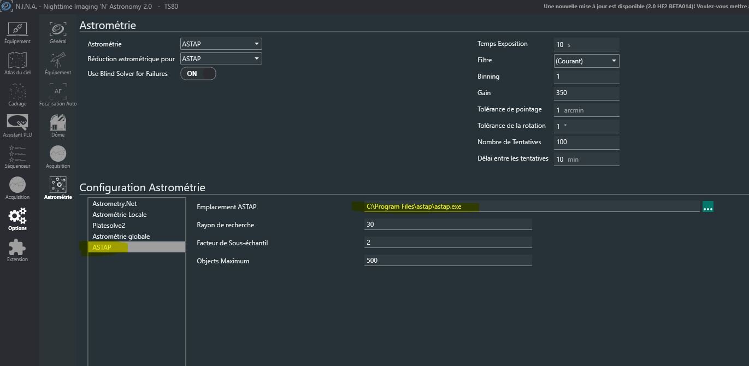The width and height of the screenshot is (749, 366).
Task: Click the Binning value field
Action: coord(586,76)
